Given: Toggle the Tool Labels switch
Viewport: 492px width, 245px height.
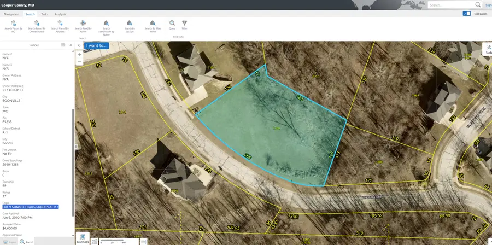Looking at the screenshot, I should pyautogui.click(x=467, y=14).
